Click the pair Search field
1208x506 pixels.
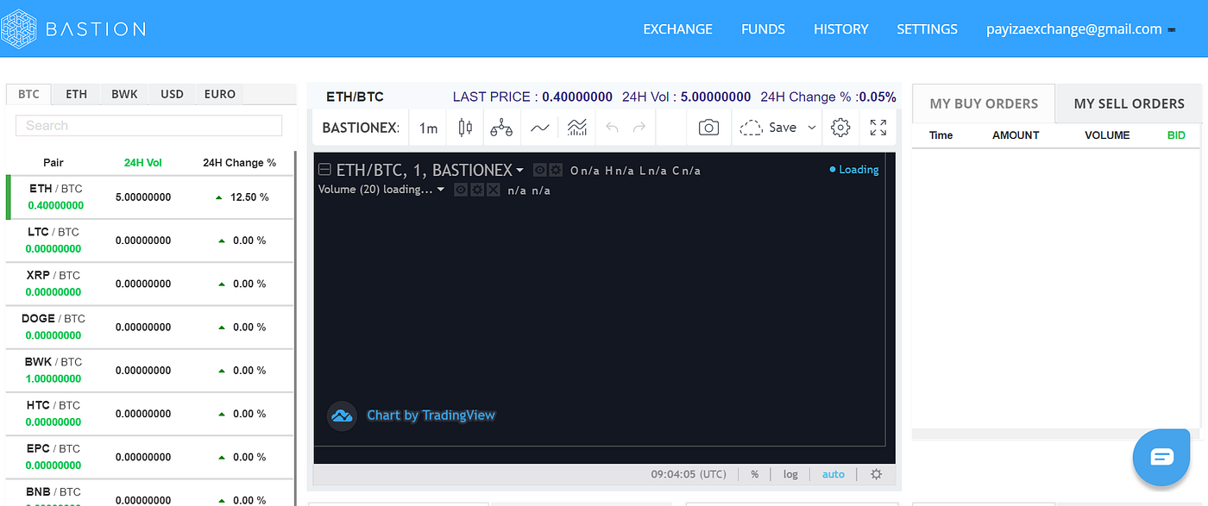148,126
